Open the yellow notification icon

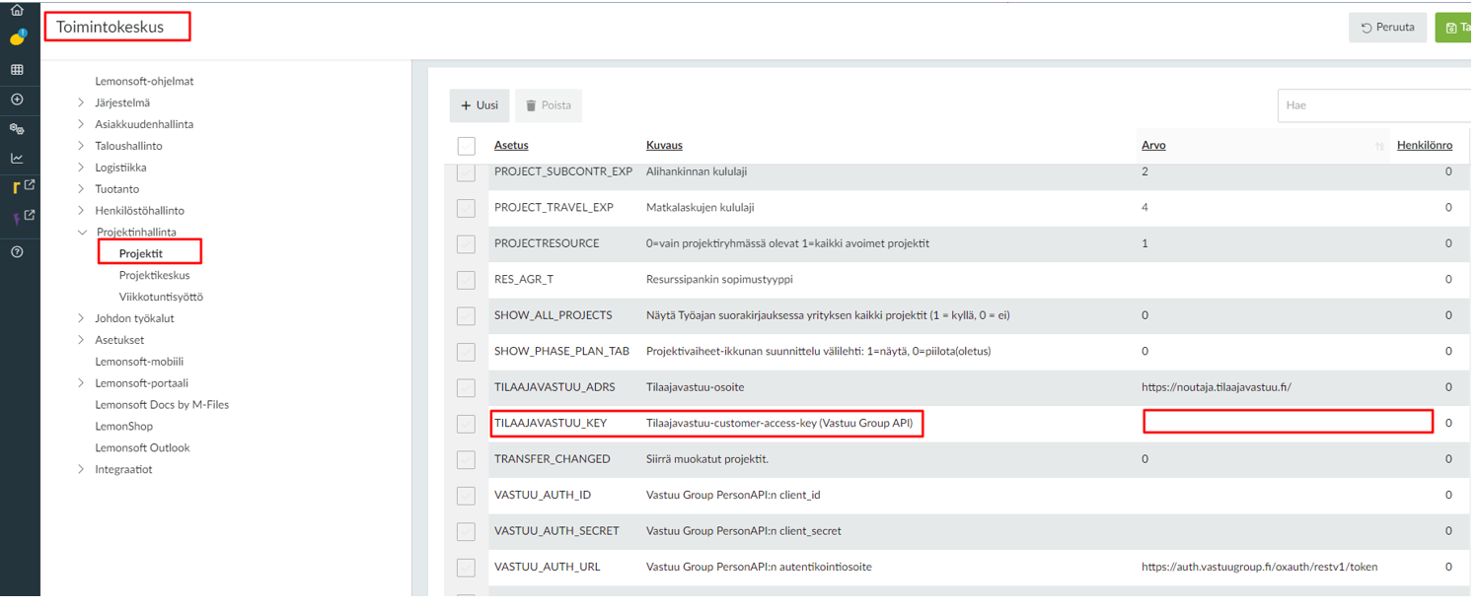[17, 38]
